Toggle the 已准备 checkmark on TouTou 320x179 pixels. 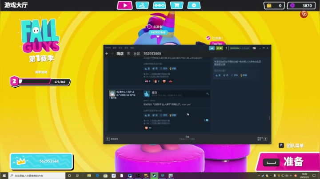pyautogui.click(x=208, y=38)
